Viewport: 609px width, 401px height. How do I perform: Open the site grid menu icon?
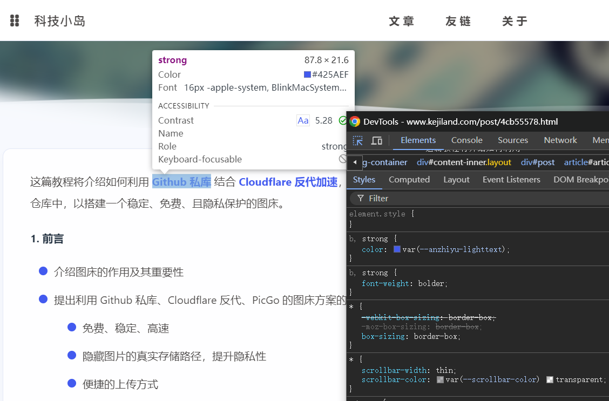point(15,21)
